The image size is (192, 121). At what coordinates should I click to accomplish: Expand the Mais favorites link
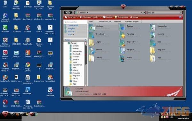71,35
